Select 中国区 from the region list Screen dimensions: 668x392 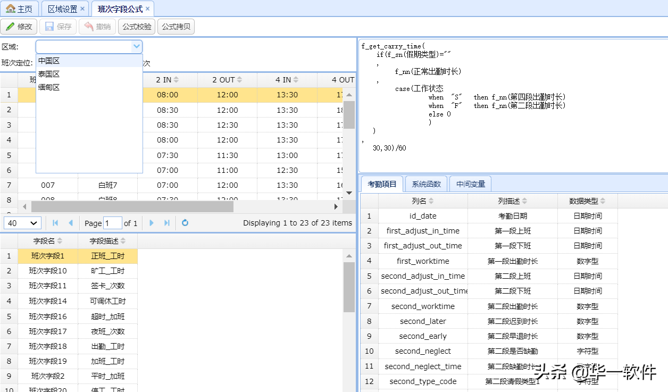pyautogui.click(x=89, y=61)
